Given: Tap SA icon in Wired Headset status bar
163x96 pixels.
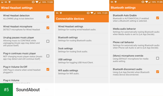Looking at the screenshot, I should [x=6, y=2].
